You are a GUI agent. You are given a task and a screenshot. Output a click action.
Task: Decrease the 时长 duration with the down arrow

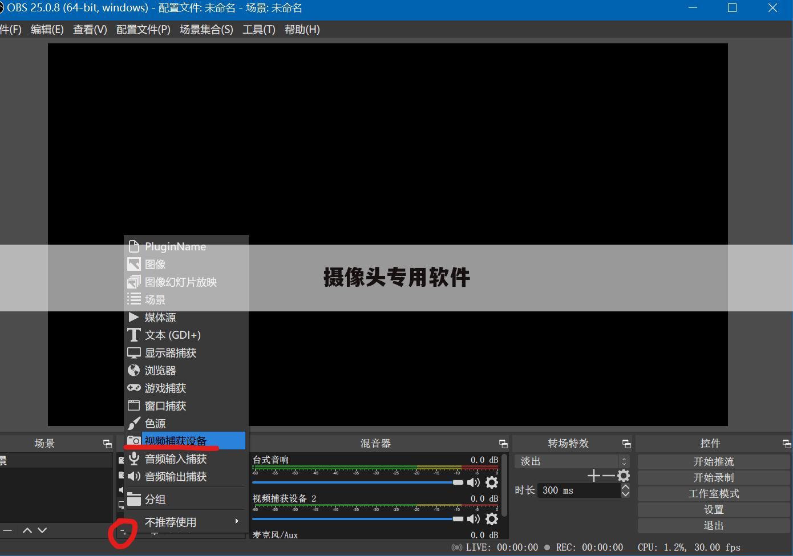[x=625, y=494]
